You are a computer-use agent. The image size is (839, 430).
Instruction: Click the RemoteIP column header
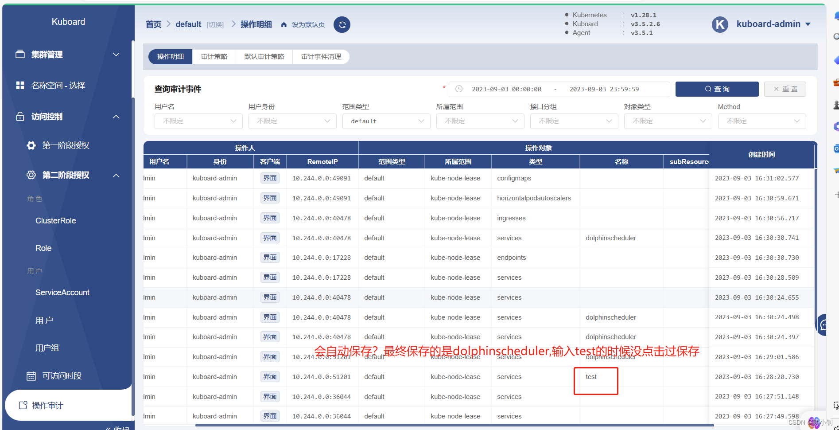[x=322, y=162]
